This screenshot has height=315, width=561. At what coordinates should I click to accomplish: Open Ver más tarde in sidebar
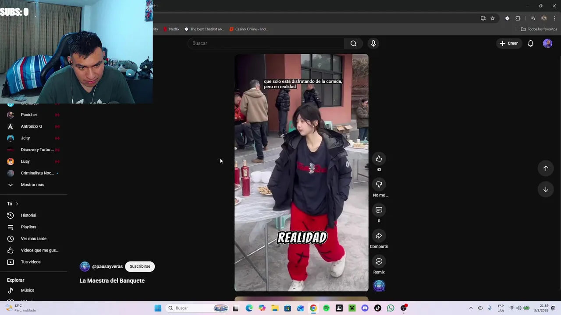33,239
